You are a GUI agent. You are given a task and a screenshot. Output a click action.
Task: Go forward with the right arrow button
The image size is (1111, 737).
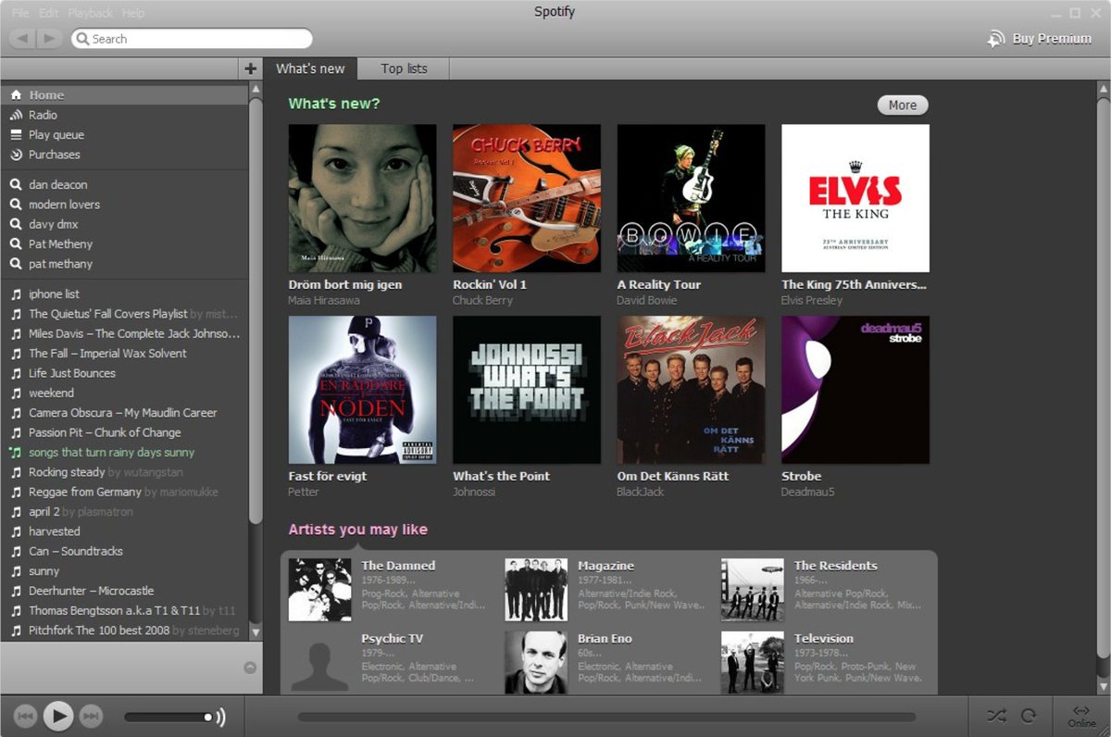49,38
